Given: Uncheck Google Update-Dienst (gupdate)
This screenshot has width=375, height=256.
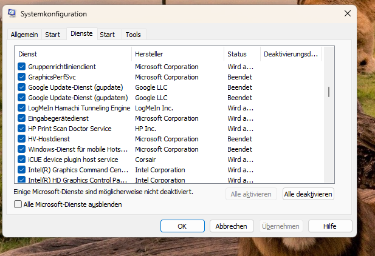Looking at the screenshot, I should tap(22, 87).
